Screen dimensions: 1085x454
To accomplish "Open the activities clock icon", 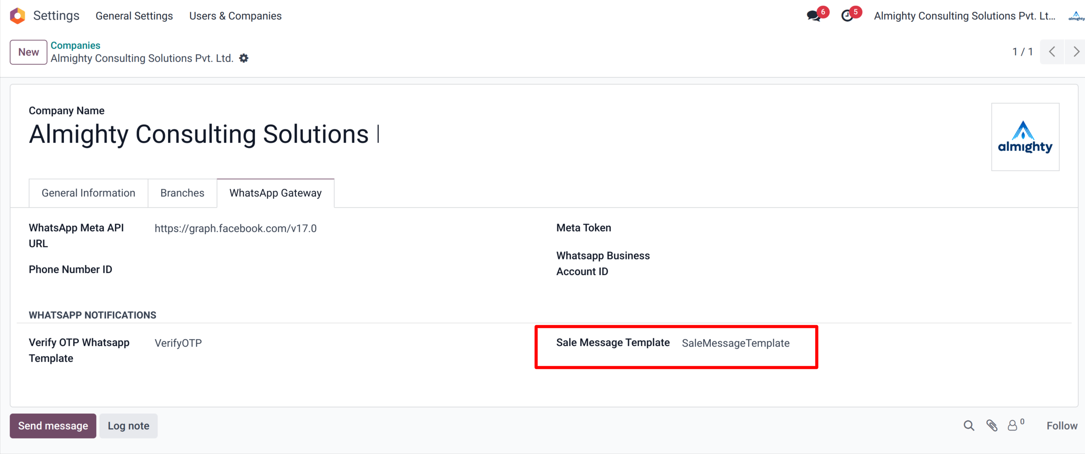I will [x=847, y=16].
